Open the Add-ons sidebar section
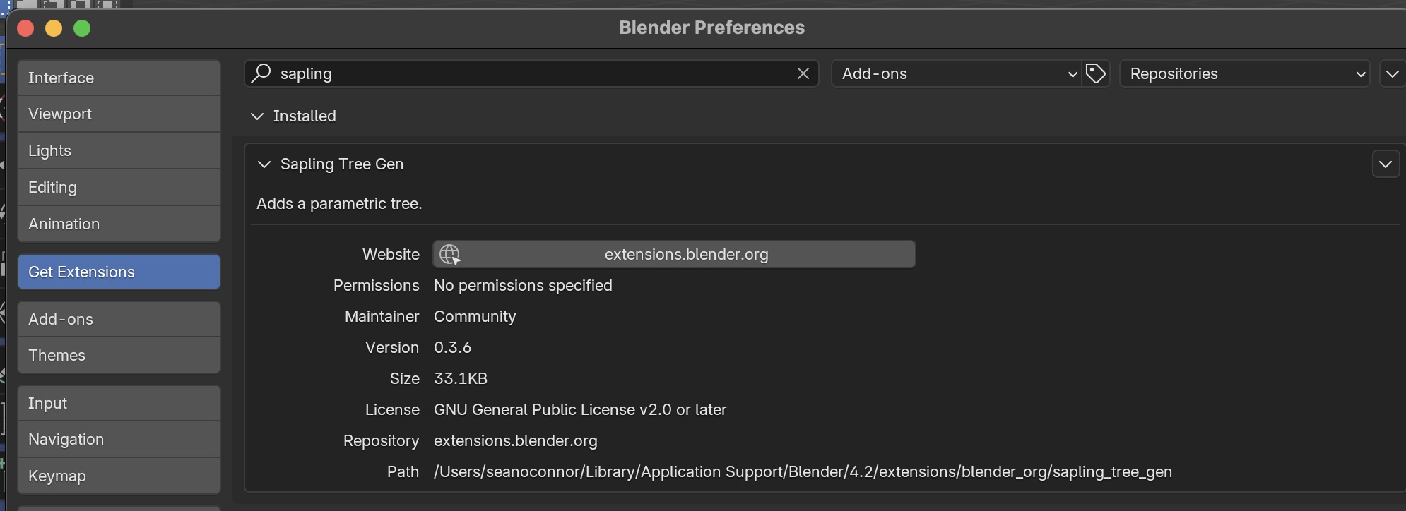Screen dimensions: 1406x511 (119, 319)
